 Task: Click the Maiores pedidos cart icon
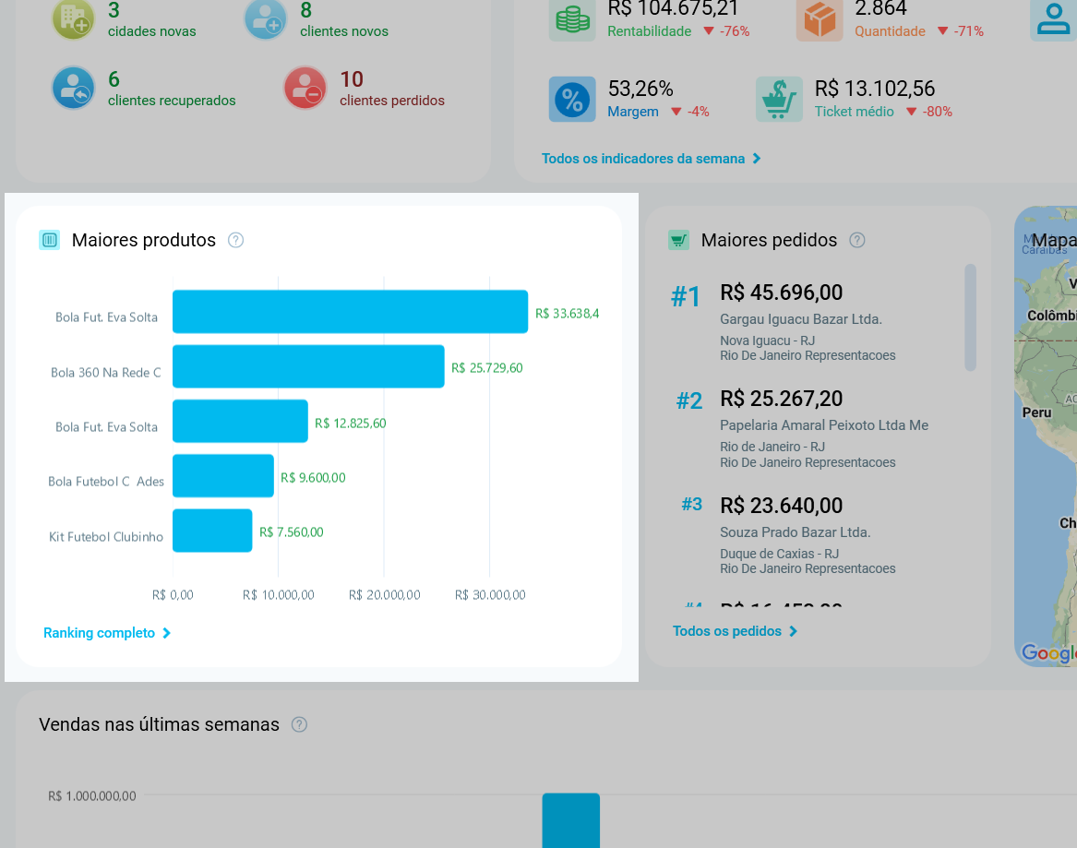point(678,240)
